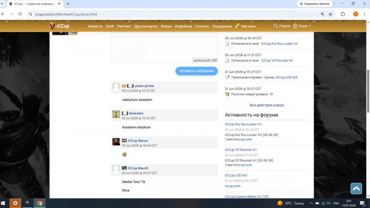Open the Windows Start menu
Image resolution: width=370 pixels, height=208 pixels.
[x=3, y=203]
